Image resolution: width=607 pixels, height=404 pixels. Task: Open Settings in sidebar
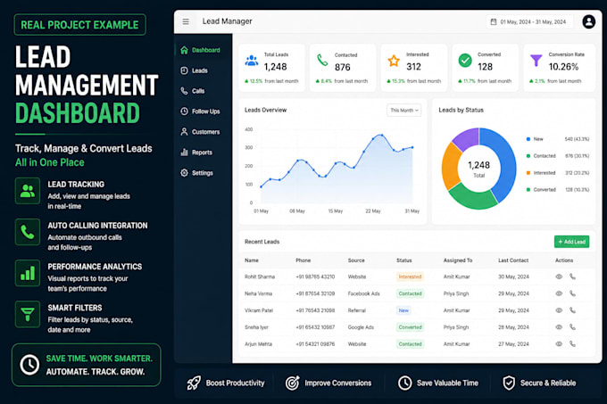[x=204, y=173]
